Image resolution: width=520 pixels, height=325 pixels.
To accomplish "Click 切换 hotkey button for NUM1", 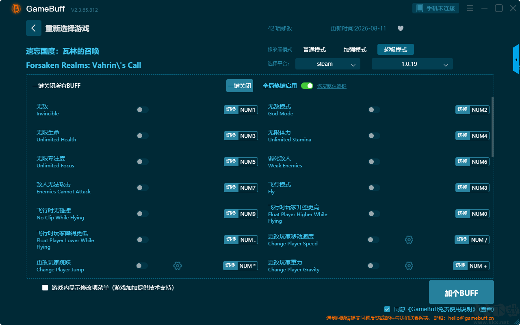I will tap(231, 110).
